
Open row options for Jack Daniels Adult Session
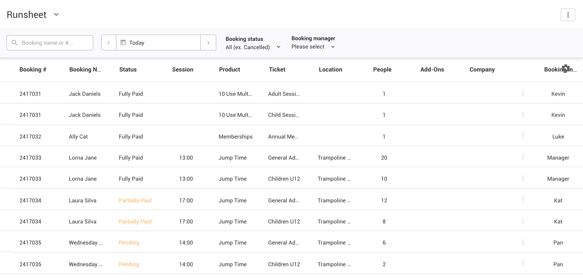click(x=523, y=93)
